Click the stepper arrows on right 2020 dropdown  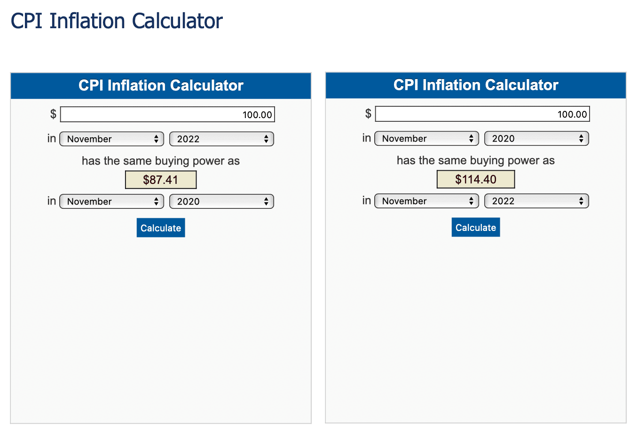[x=582, y=138]
